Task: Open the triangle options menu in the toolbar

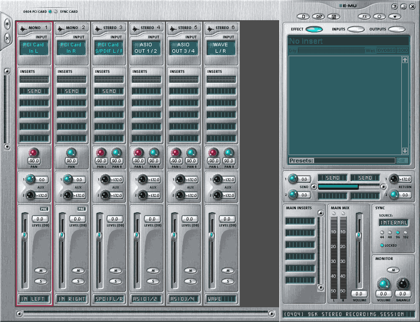Action: click(395, 17)
